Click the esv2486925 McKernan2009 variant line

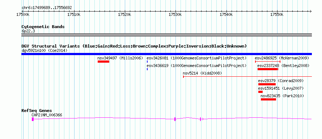[268, 61]
